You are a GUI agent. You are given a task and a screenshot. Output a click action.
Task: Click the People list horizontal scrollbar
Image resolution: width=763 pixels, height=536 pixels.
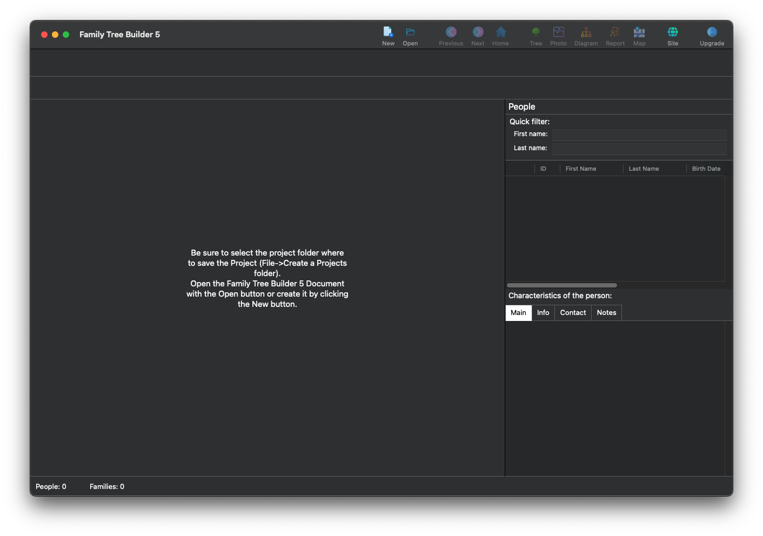coord(561,285)
